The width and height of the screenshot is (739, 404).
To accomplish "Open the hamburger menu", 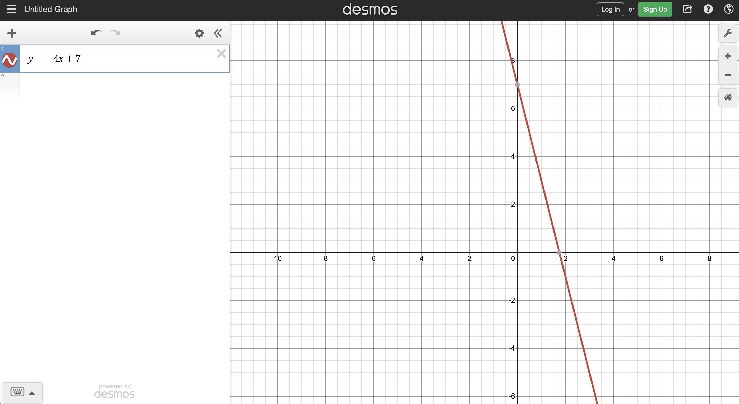I will tap(11, 9).
